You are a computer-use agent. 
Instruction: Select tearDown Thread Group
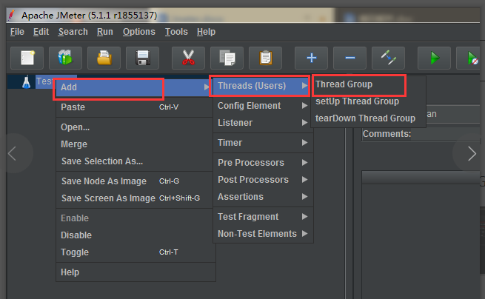click(368, 118)
